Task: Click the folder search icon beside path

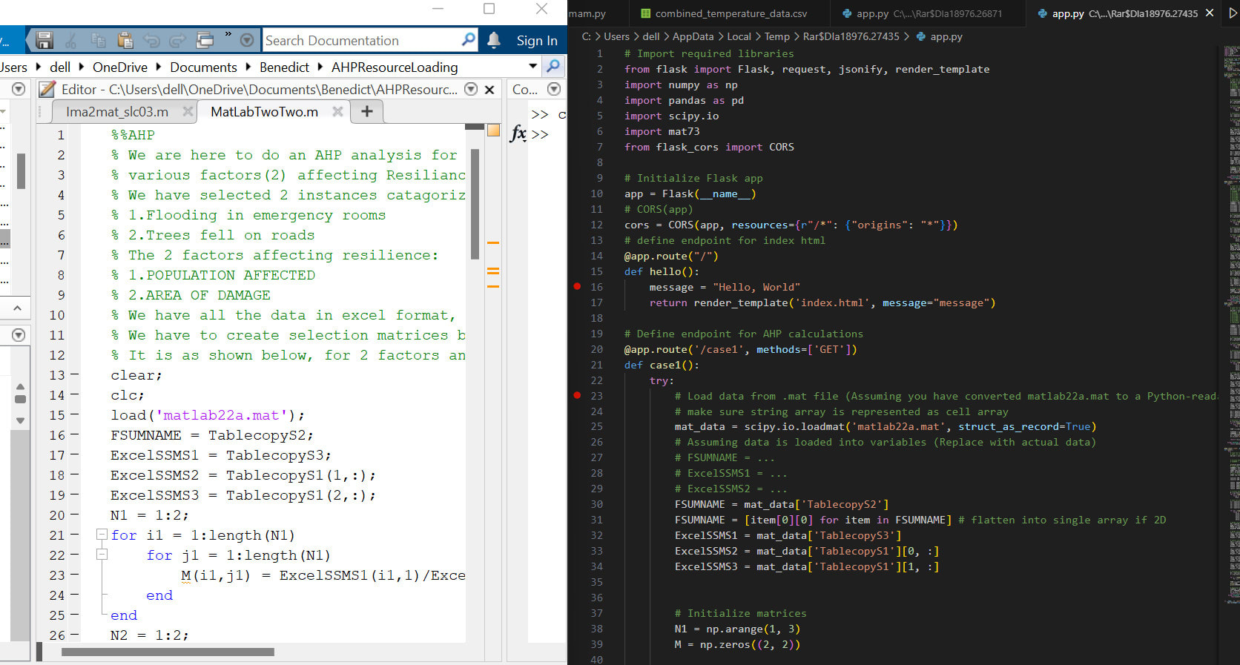Action: pyautogui.click(x=553, y=67)
